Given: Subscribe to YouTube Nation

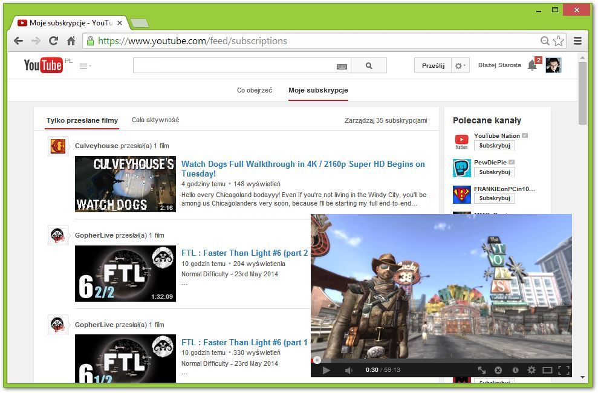Looking at the screenshot, I should (495, 146).
